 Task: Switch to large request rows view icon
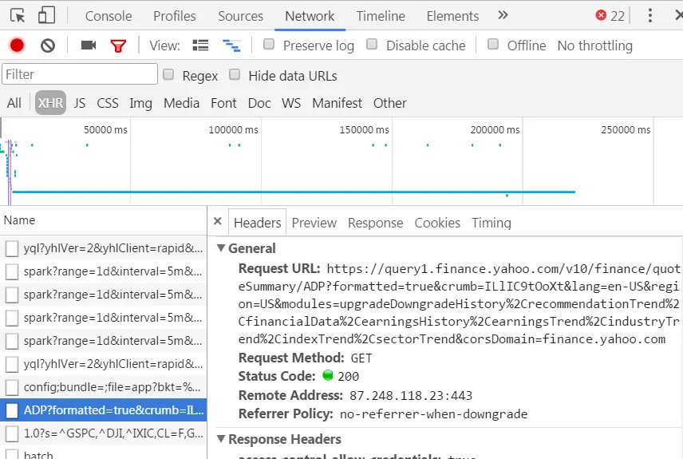[200, 46]
